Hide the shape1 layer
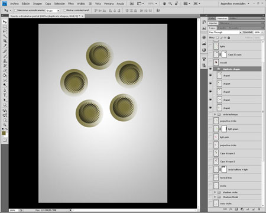This screenshot has width=266, height=213. pos(210,108)
